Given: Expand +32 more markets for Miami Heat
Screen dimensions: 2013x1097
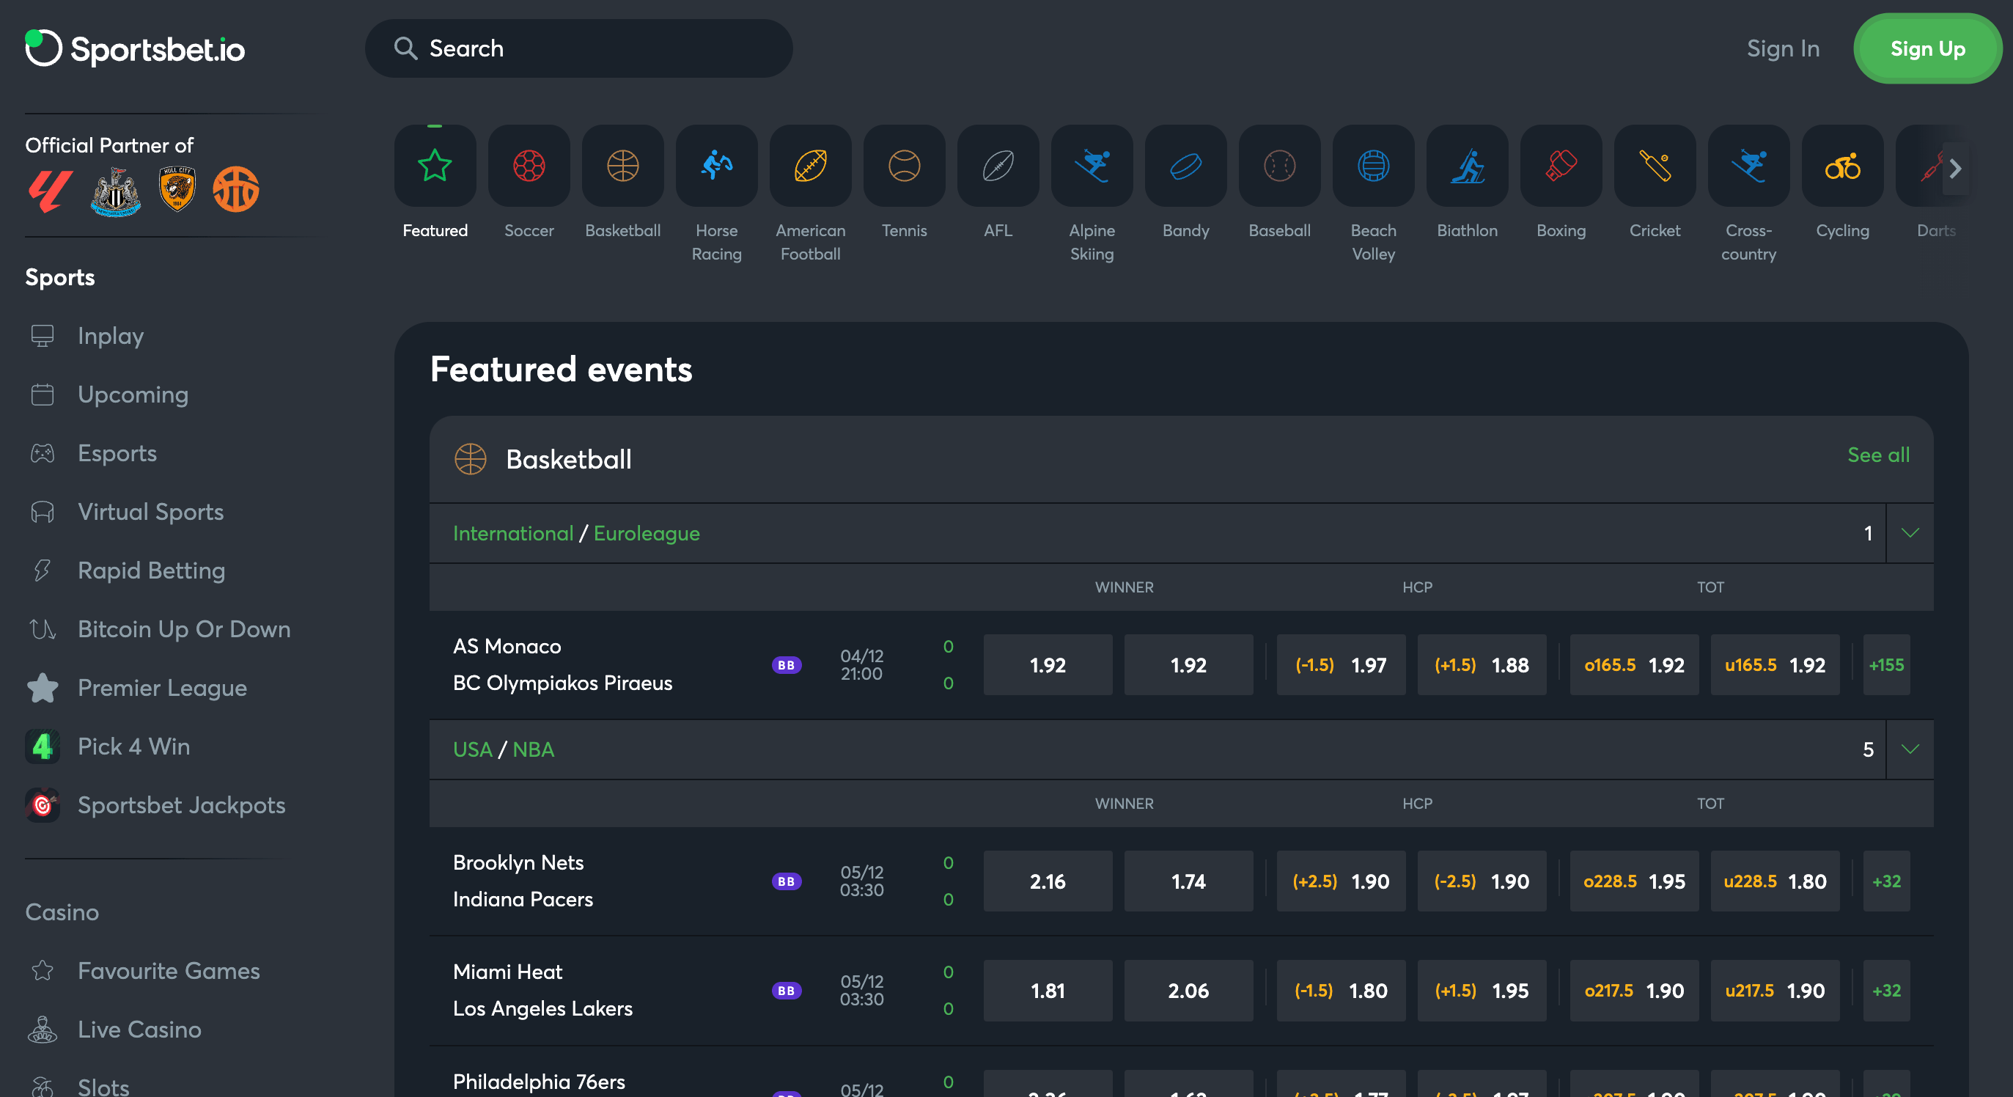Looking at the screenshot, I should pos(1885,991).
